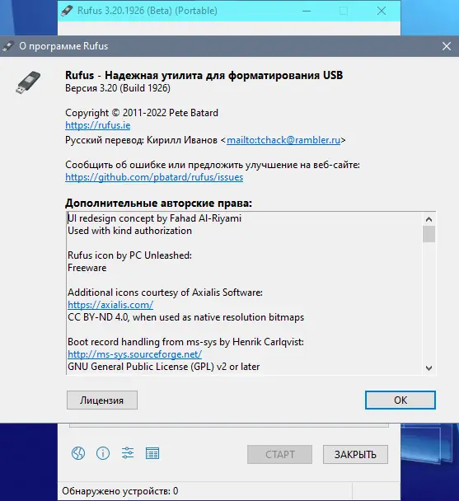Minimize the Rufus main window

pos(307,11)
